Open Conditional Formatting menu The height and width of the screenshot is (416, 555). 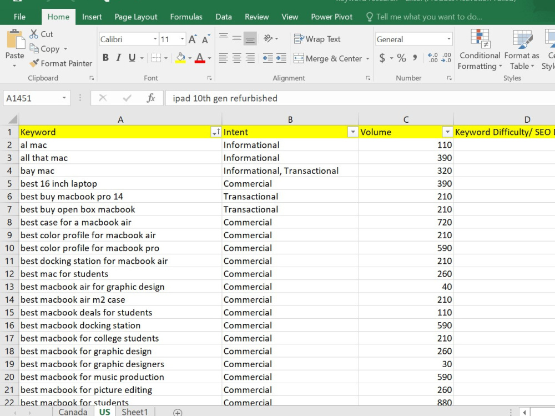[480, 49]
